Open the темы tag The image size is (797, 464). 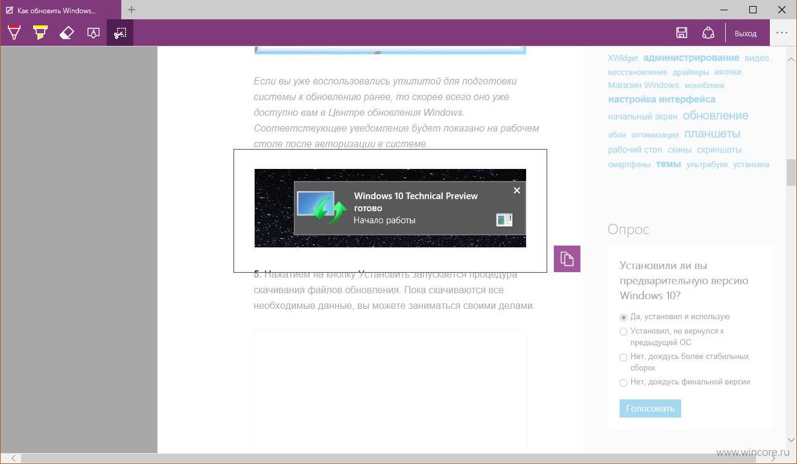click(668, 164)
